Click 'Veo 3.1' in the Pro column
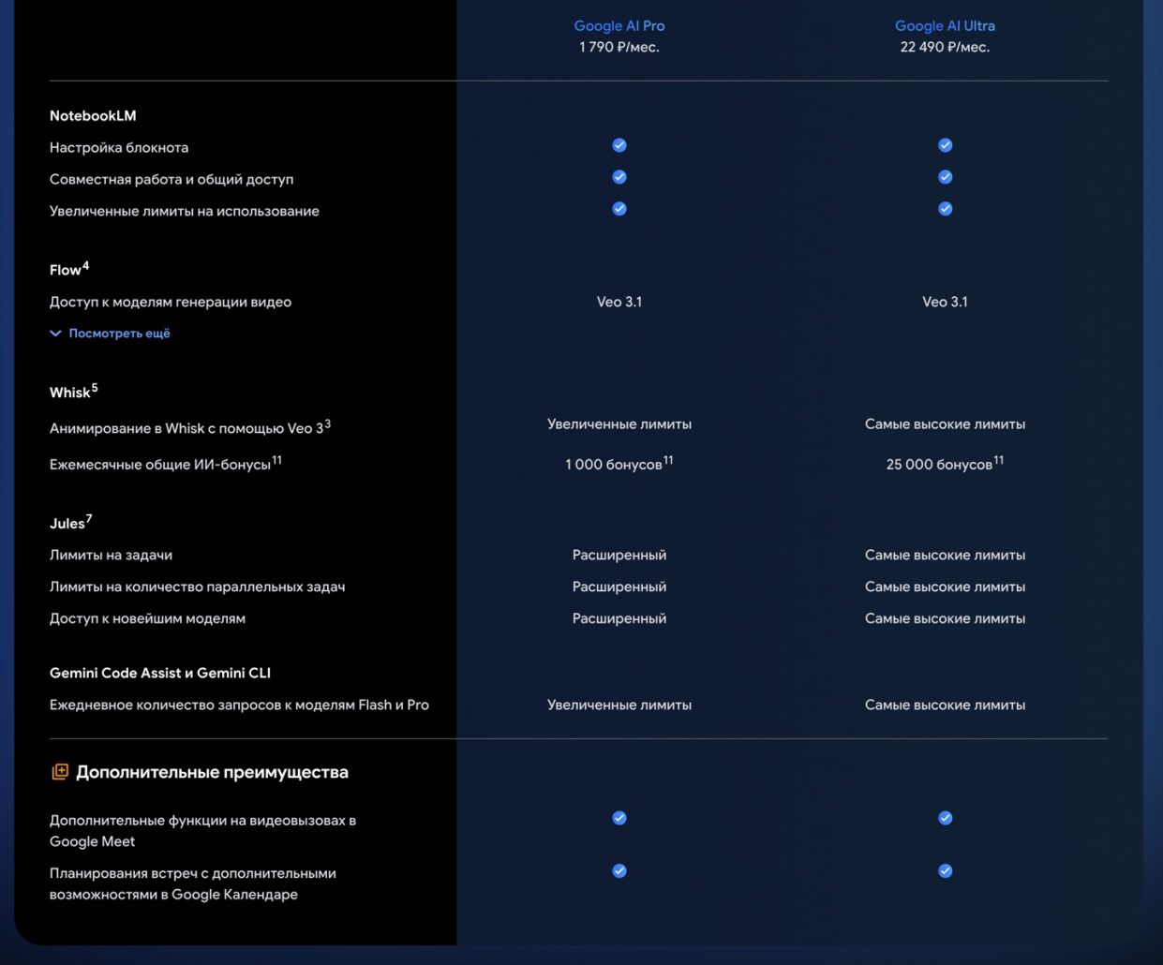The height and width of the screenshot is (965, 1163). (619, 302)
